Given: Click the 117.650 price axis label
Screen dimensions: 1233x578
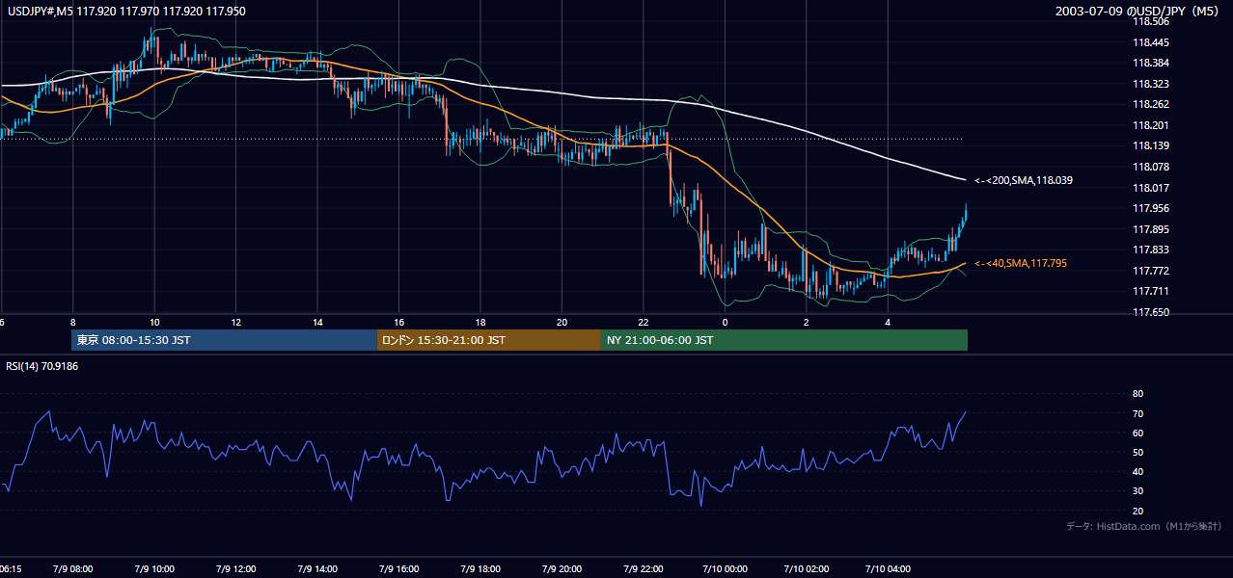Looking at the screenshot, I should [x=1151, y=312].
